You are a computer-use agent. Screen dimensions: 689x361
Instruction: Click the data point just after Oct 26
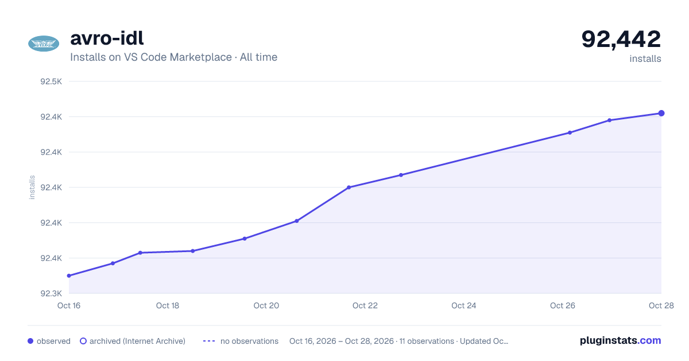(x=570, y=132)
